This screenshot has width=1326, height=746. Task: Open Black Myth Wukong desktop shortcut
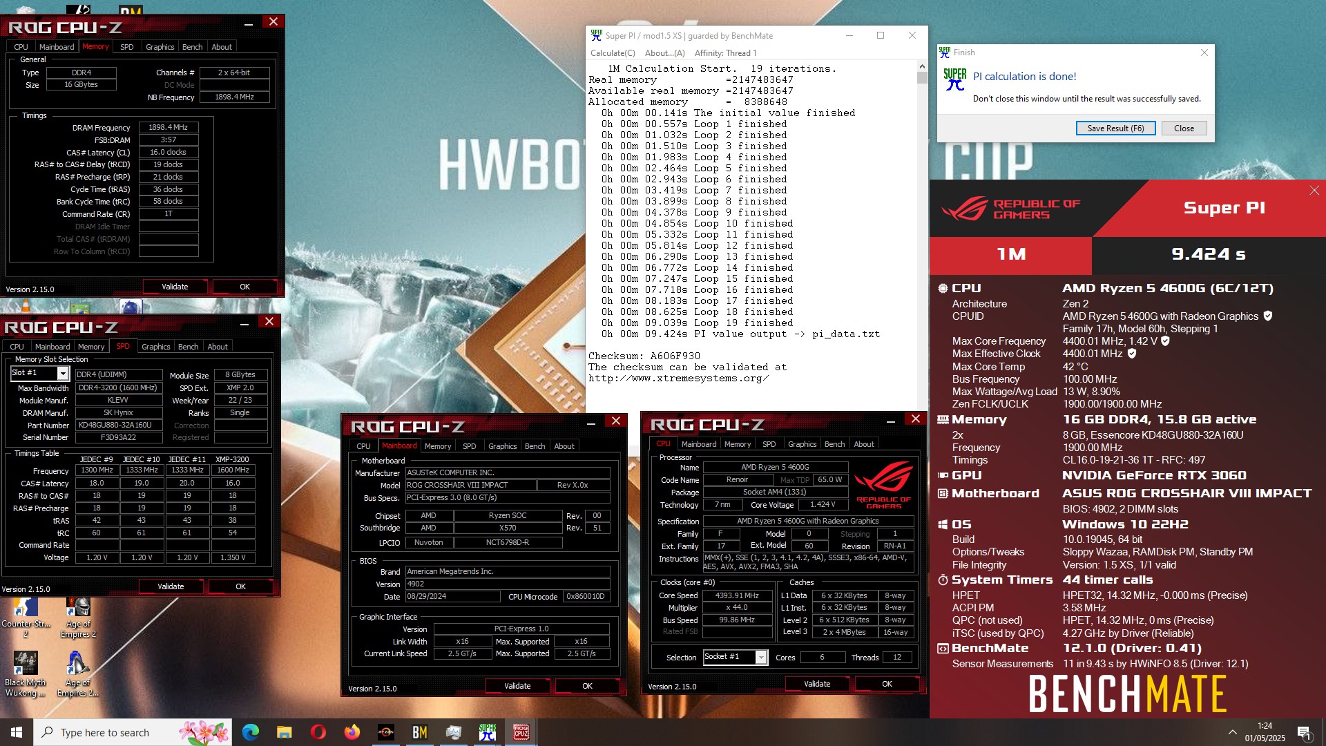26,673
